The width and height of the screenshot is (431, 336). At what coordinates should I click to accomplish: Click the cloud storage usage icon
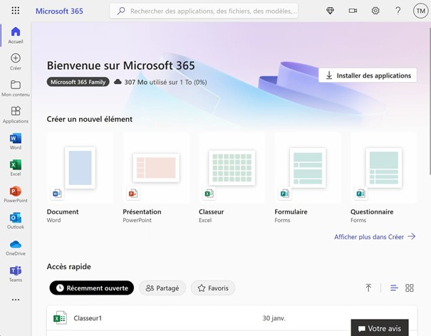point(118,82)
